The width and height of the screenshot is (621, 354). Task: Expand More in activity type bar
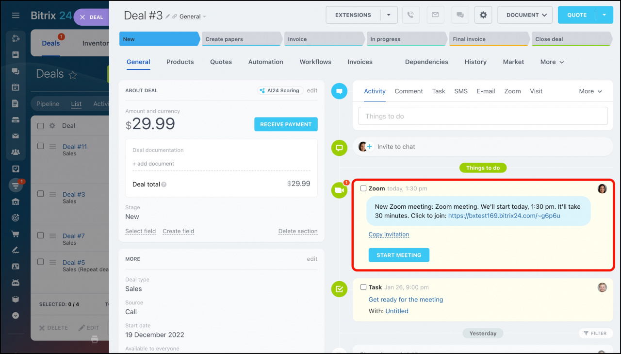pyautogui.click(x=590, y=91)
